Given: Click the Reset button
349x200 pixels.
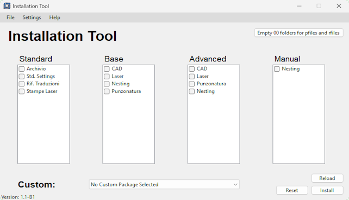Looking at the screenshot, I should (292, 190).
